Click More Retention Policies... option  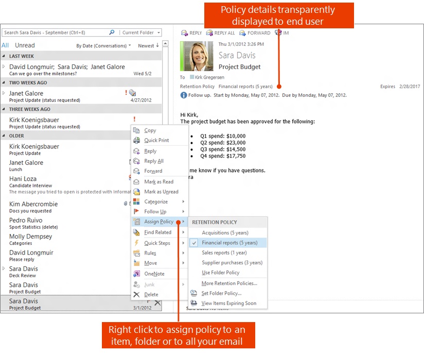coord(229,283)
